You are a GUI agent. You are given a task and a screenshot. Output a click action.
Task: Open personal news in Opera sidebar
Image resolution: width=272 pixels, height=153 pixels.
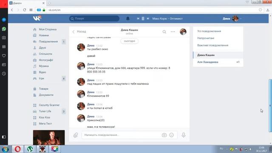(4, 65)
